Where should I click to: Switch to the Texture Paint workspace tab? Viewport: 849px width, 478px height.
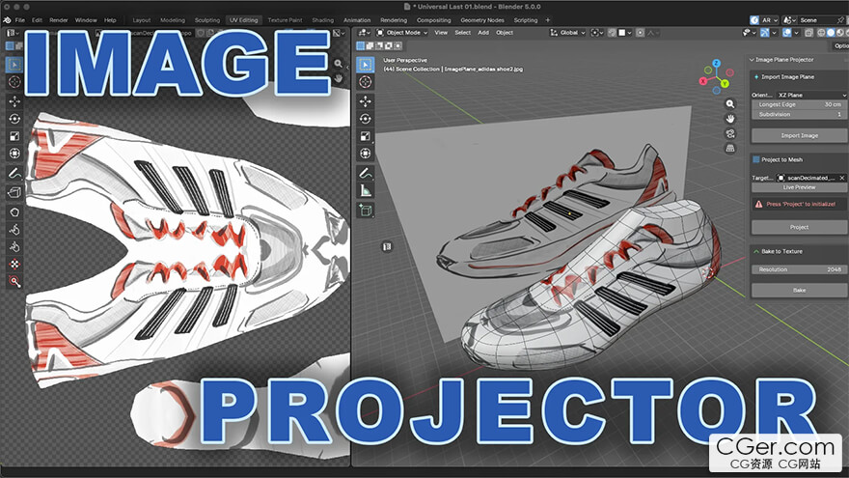pos(284,19)
